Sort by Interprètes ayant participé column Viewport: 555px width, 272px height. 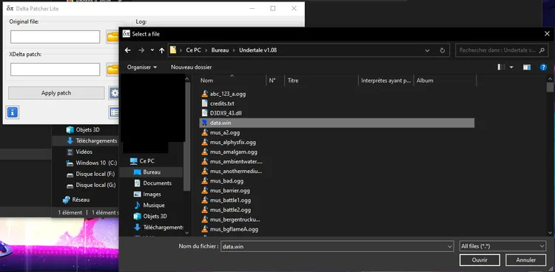click(386, 81)
